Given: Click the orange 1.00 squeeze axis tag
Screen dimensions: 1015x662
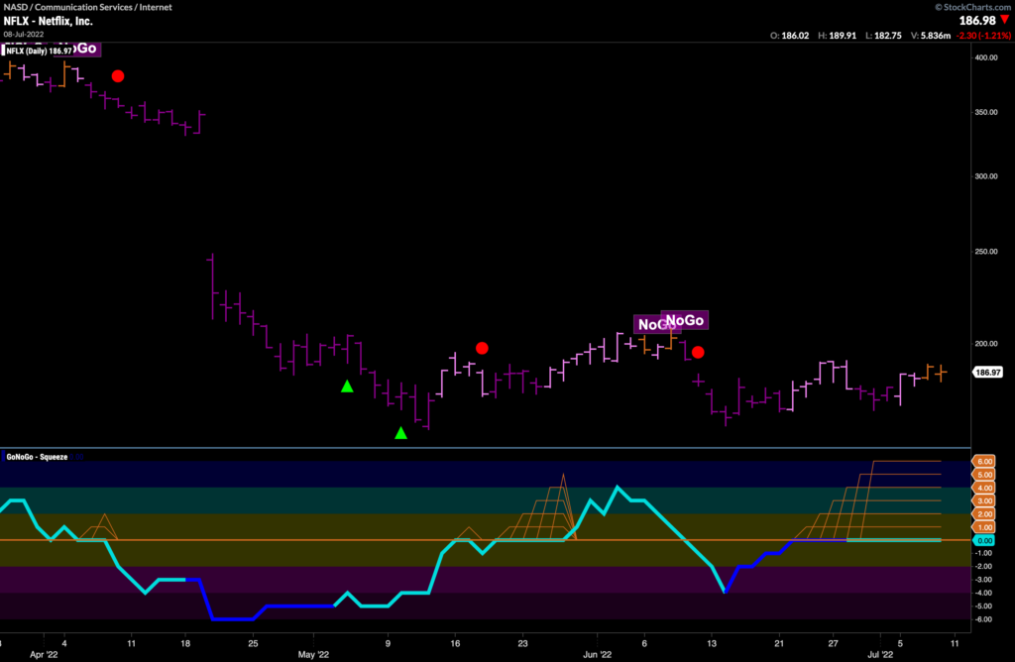Looking at the screenshot, I should tap(984, 527).
